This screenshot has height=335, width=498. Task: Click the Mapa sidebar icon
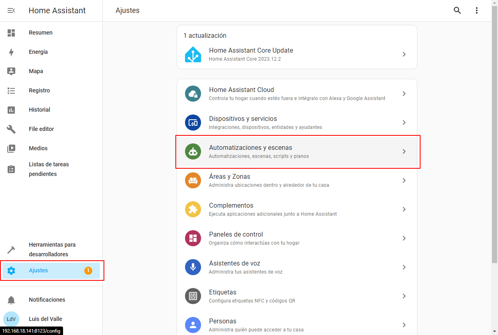click(x=11, y=71)
